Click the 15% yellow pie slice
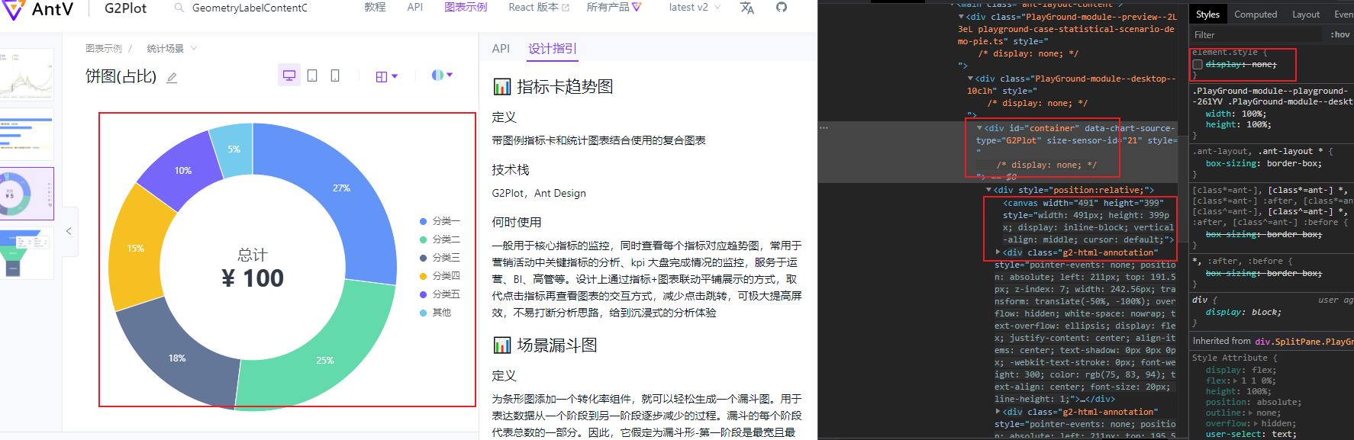 [x=136, y=249]
